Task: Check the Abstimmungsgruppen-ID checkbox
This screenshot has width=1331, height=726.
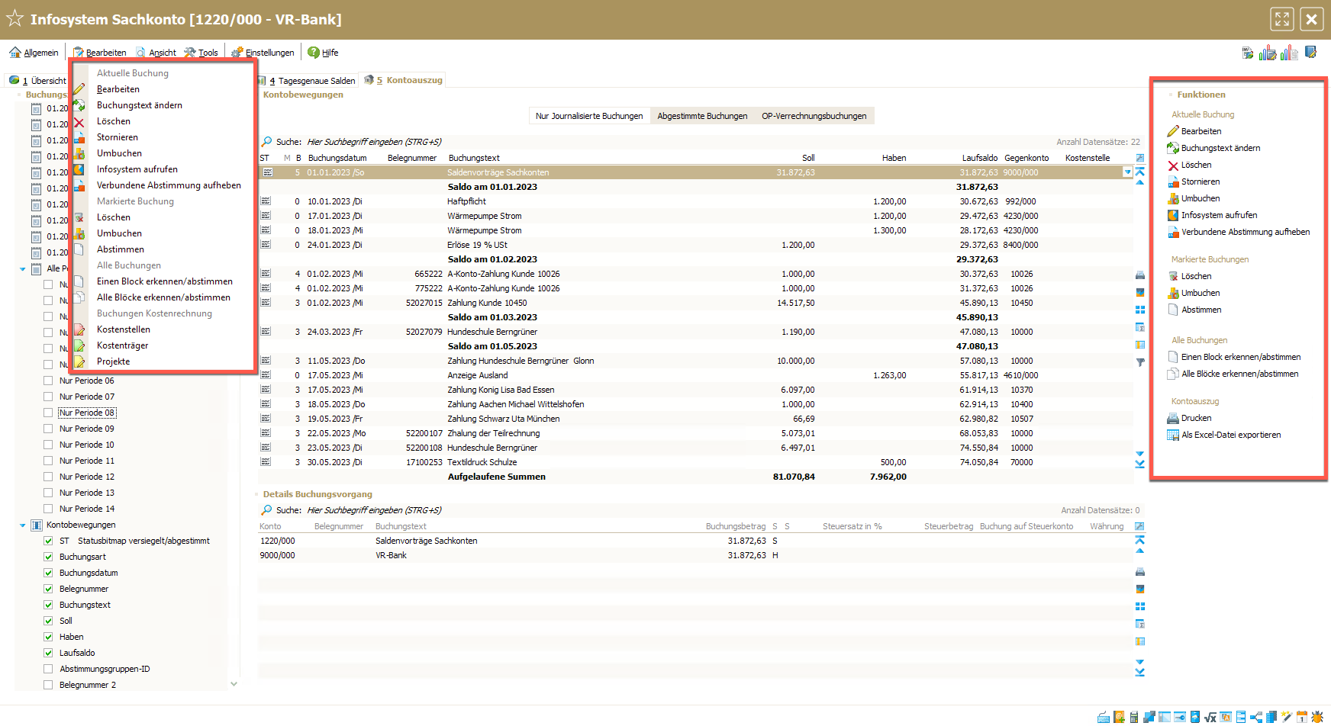Action: point(48,669)
